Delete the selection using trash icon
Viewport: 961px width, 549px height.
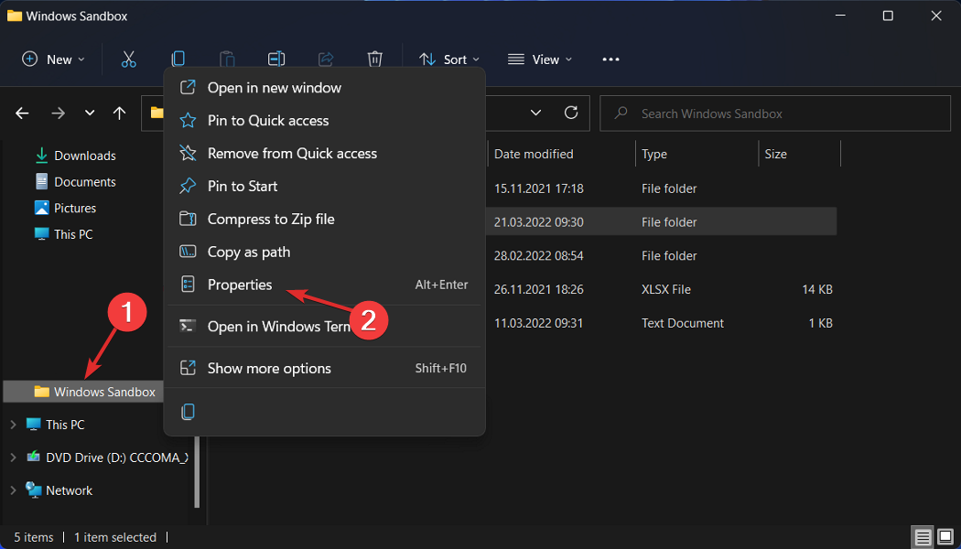(375, 59)
